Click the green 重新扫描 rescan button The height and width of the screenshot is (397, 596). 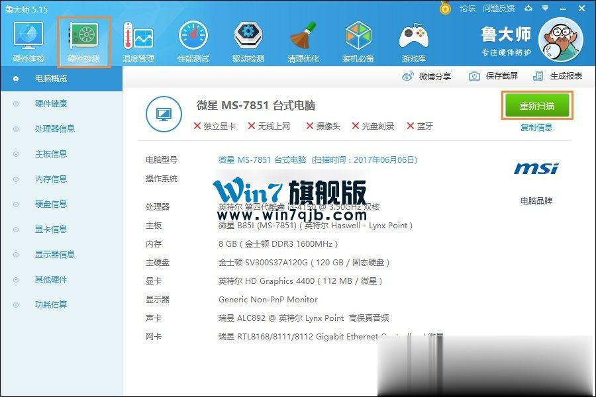coord(537,106)
